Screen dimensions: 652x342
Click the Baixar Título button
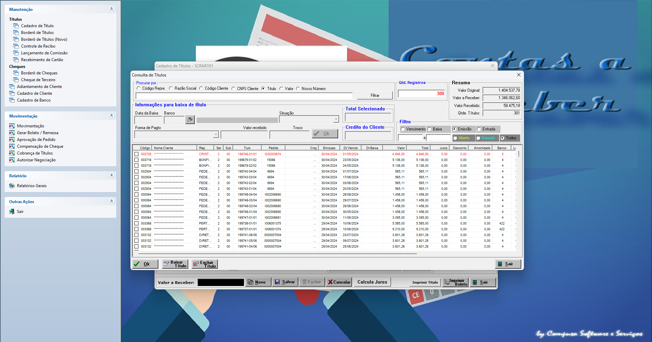click(x=175, y=264)
